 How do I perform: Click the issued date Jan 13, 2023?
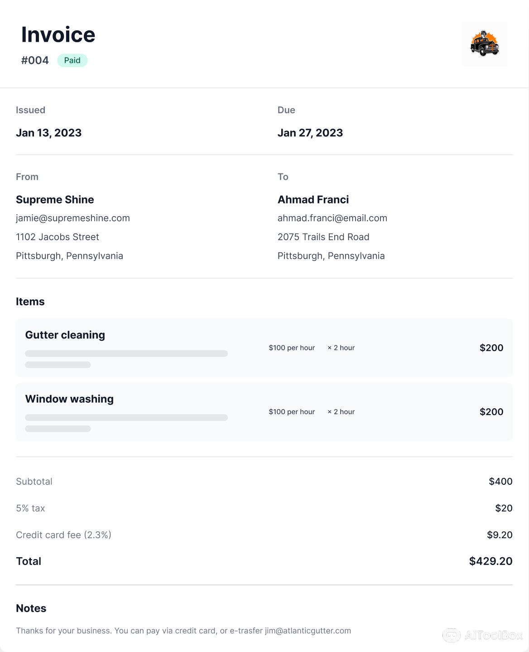[49, 133]
